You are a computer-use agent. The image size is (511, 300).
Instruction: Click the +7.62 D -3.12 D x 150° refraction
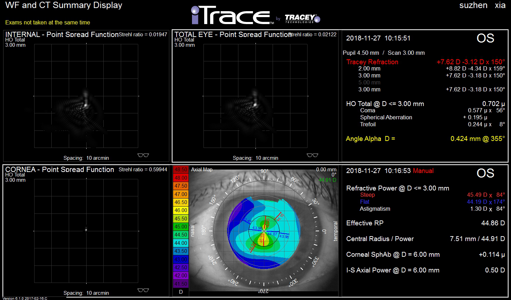471,62
